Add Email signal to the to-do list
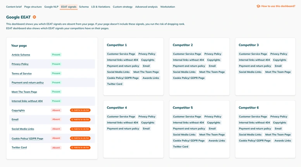The width and height of the screenshot is (301, 167). pyautogui.click(x=80, y=119)
